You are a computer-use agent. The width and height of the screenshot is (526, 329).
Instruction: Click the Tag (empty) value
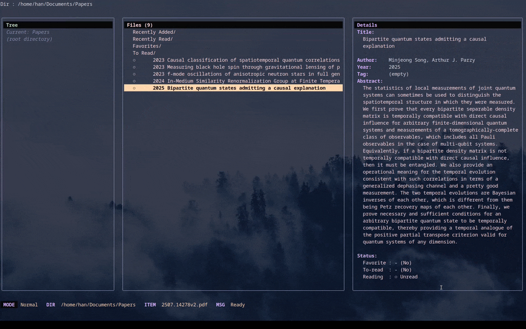(398, 74)
